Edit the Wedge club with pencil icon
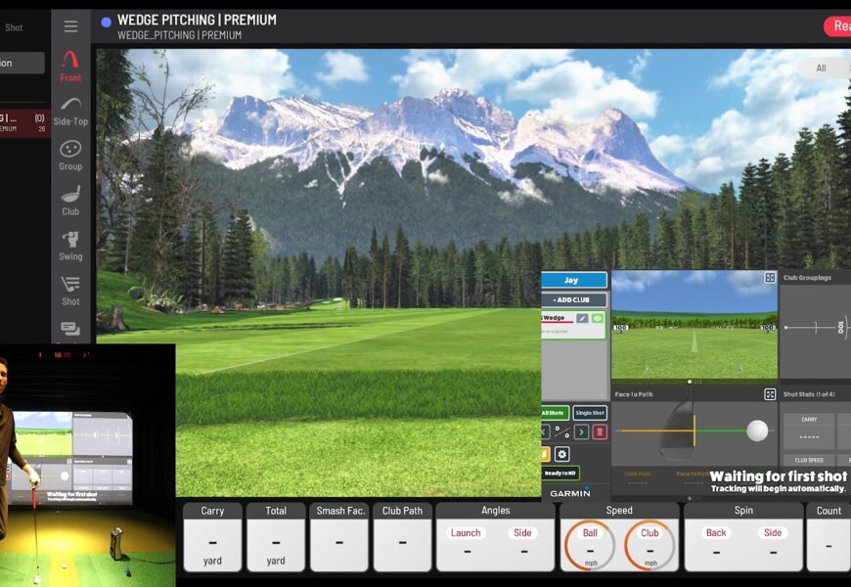 tap(582, 318)
